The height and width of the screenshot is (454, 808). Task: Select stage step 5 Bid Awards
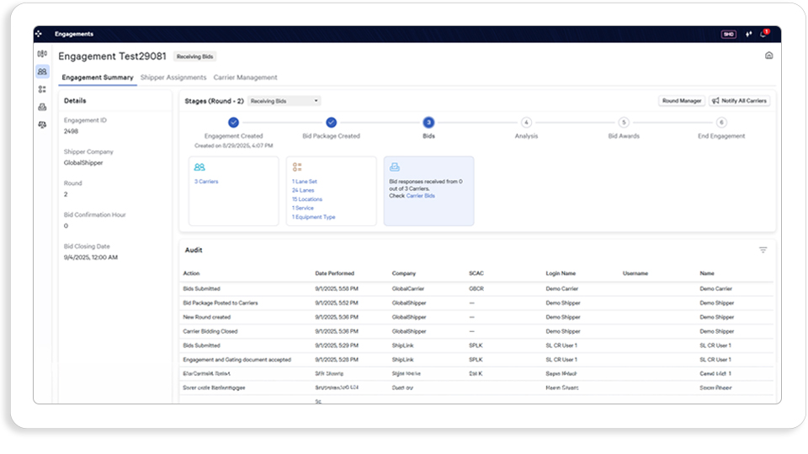pyautogui.click(x=624, y=123)
